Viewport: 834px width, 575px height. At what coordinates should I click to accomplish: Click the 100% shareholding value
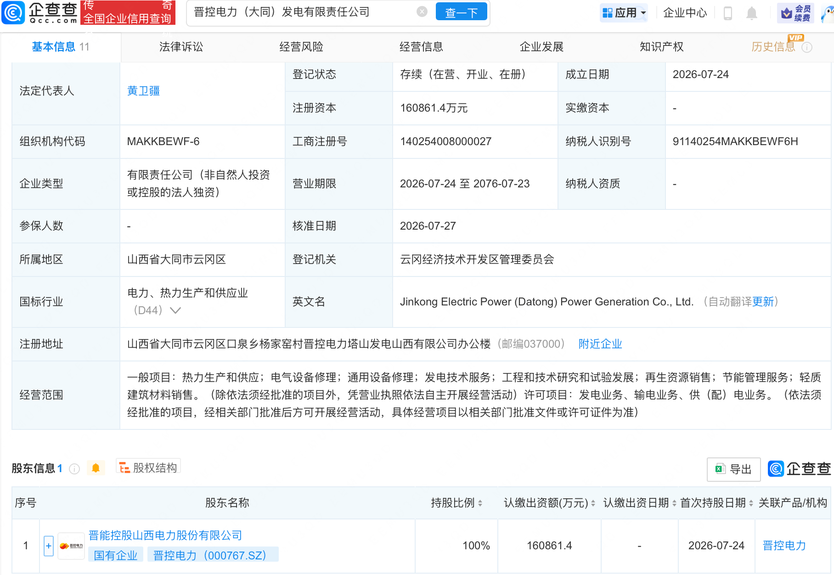(x=476, y=546)
